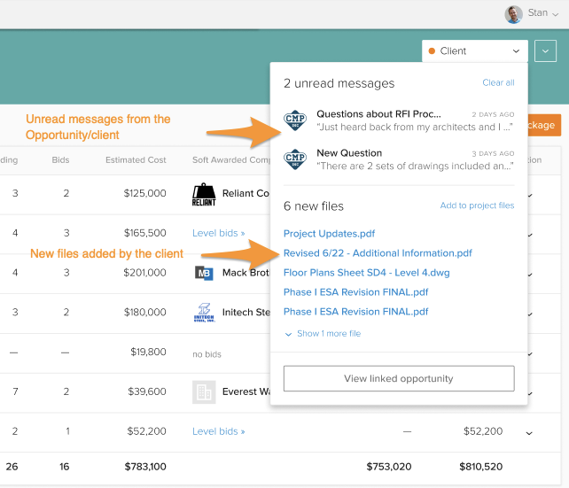Open Revised 6/22 Additional Information.pdf
This screenshot has height=488, width=569.
[378, 253]
